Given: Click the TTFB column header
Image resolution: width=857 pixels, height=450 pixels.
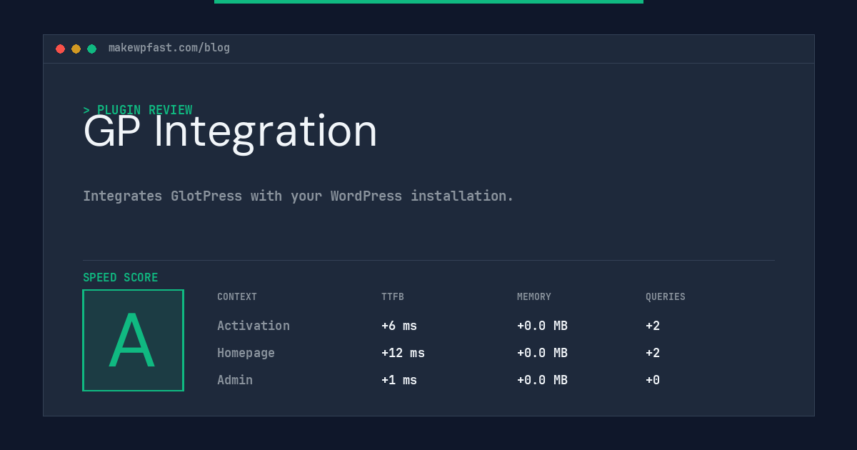Looking at the screenshot, I should tap(393, 297).
